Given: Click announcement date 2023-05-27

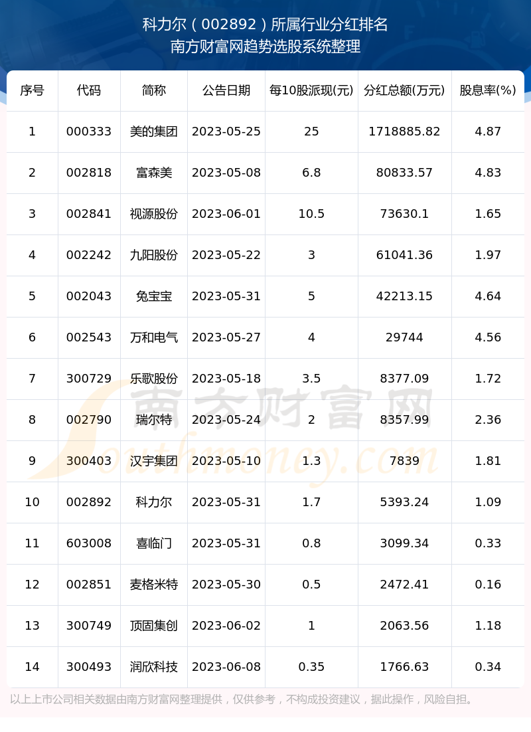Looking at the screenshot, I should [x=226, y=337].
